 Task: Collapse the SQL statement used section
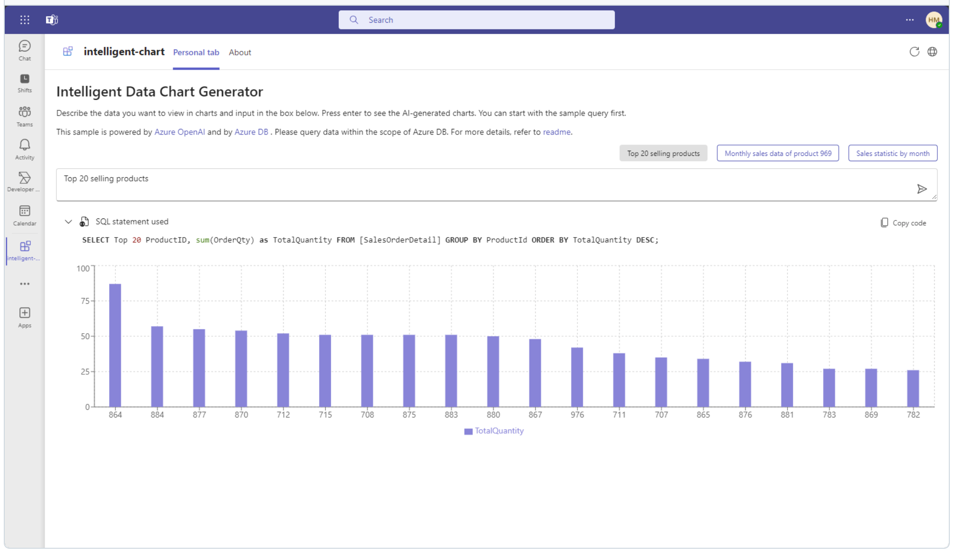point(68,221)
